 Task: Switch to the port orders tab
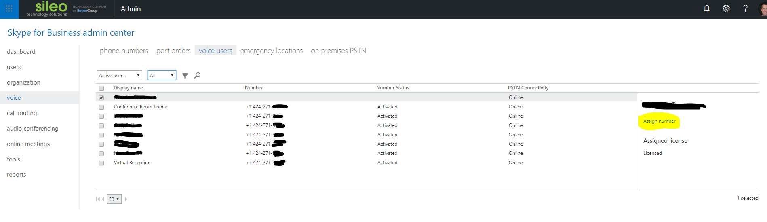point(173,51)
